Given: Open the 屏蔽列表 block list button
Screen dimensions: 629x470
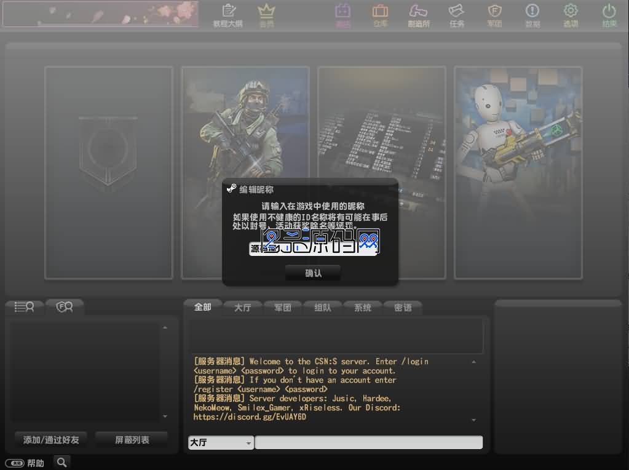Looking at the screenshot, I should (132, 440).
